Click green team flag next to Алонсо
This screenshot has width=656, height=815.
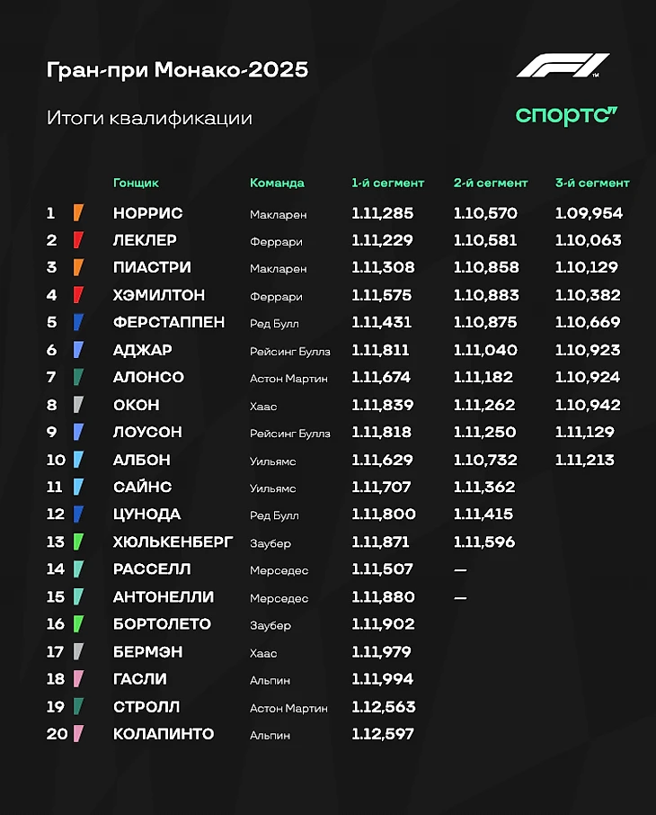click(78, 377)
